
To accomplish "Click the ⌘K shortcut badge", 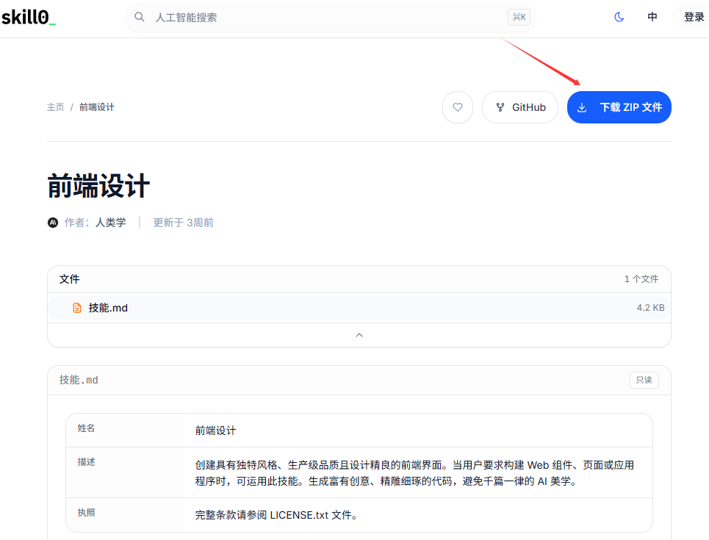I will pyautogui.click(x=518, y=17).
